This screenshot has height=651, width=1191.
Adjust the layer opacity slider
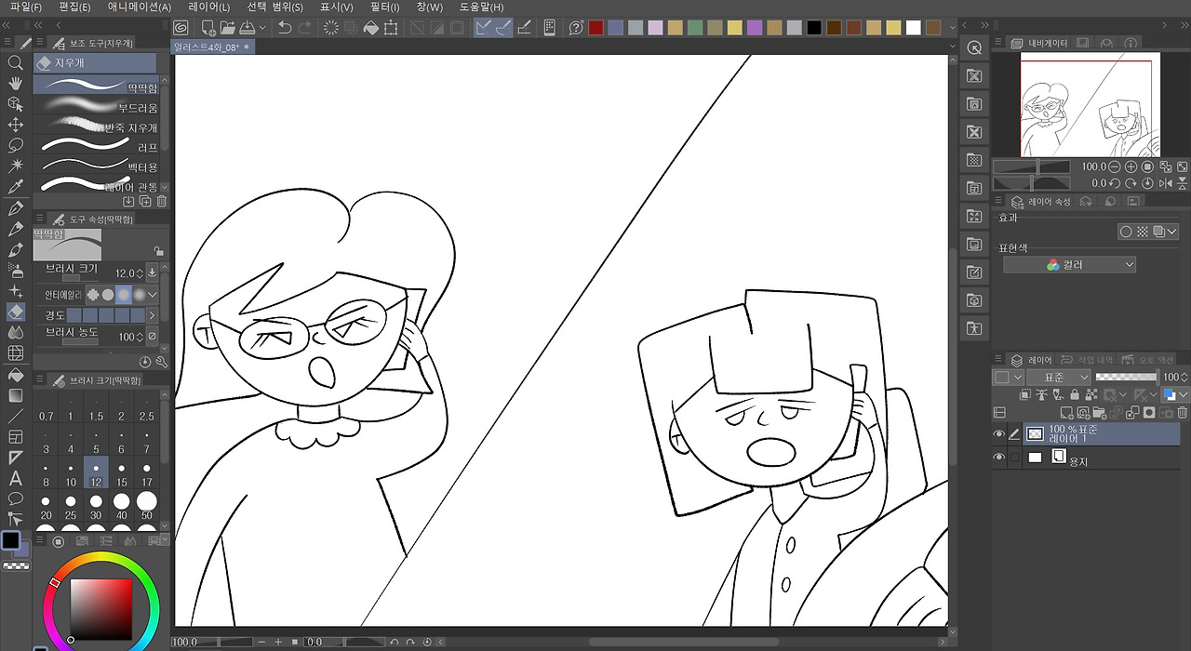click(1126, 377)
